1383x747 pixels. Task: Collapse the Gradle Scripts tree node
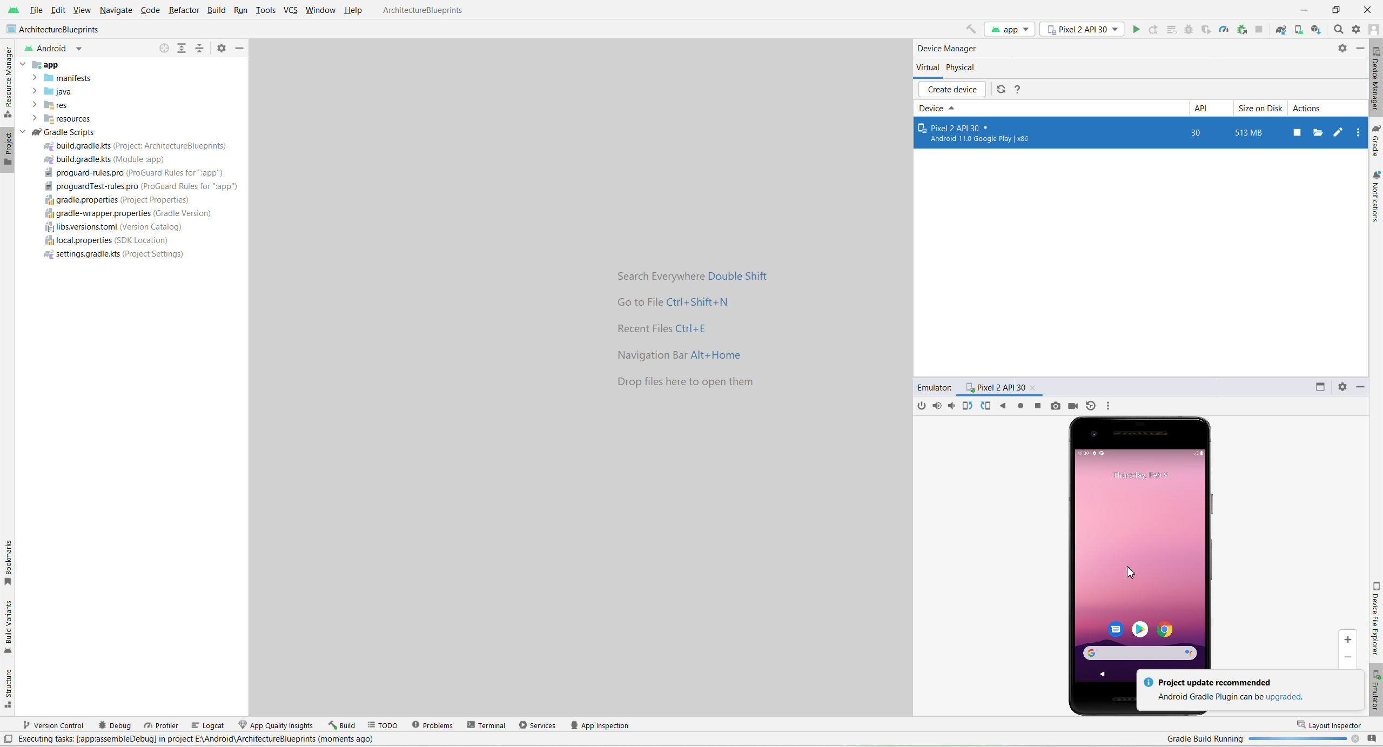point(23,132)
